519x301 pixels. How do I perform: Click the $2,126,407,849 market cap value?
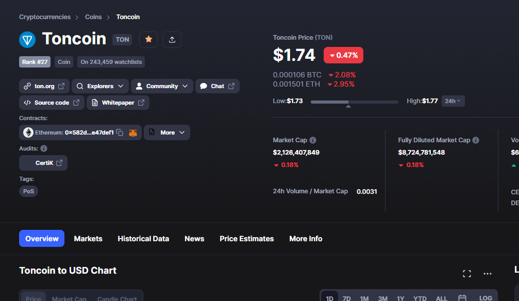(x=296, y=153)
